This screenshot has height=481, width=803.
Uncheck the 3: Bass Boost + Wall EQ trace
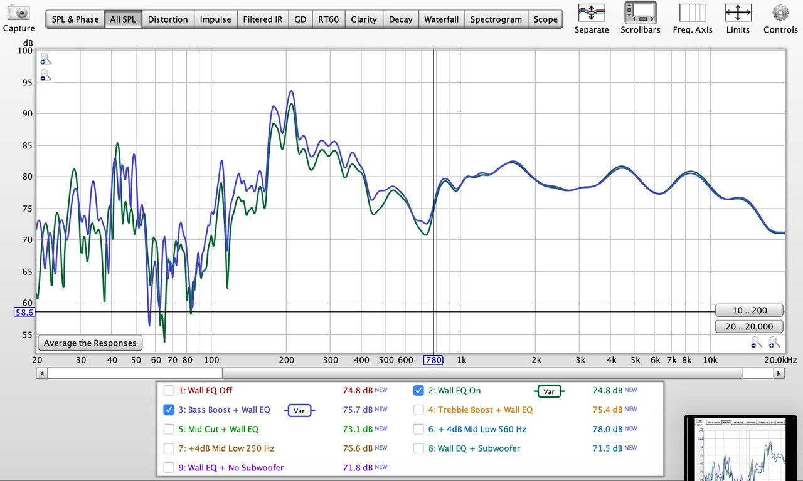pyautogui.click(x=169, y=410)
